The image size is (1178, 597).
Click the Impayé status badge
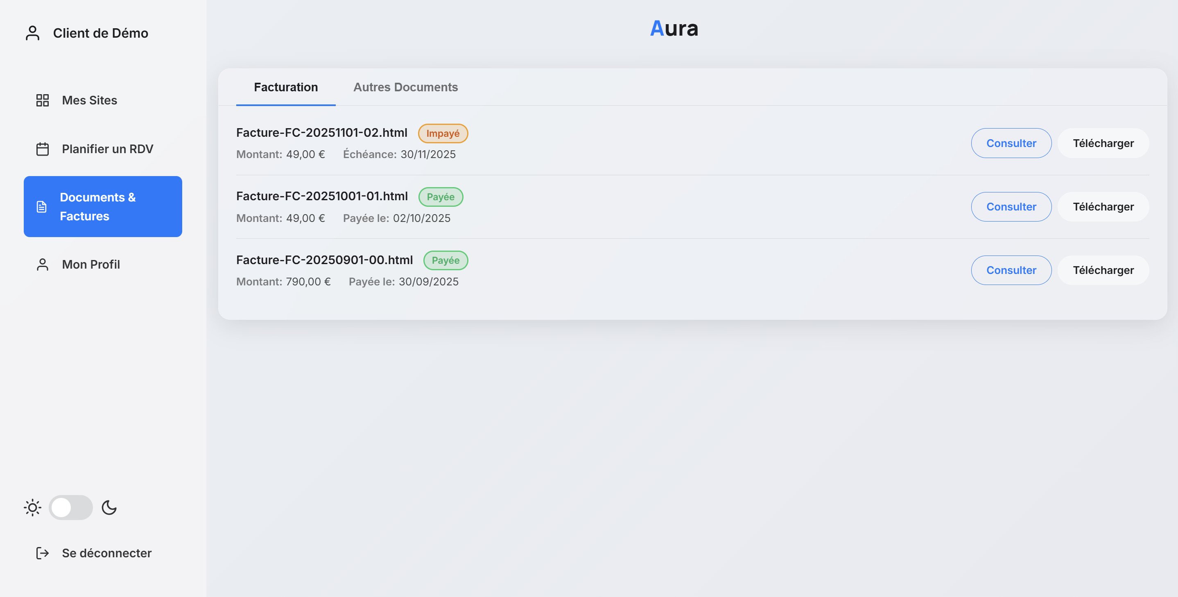click(x=443, y=133)
